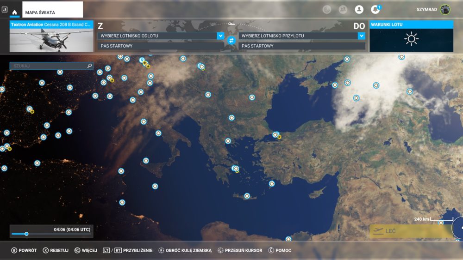Click the WYBIERZ LOTNISKO ODLOTU field
Image resolution: width=463 pixels, height=260 pixels.
coord(158,36)
